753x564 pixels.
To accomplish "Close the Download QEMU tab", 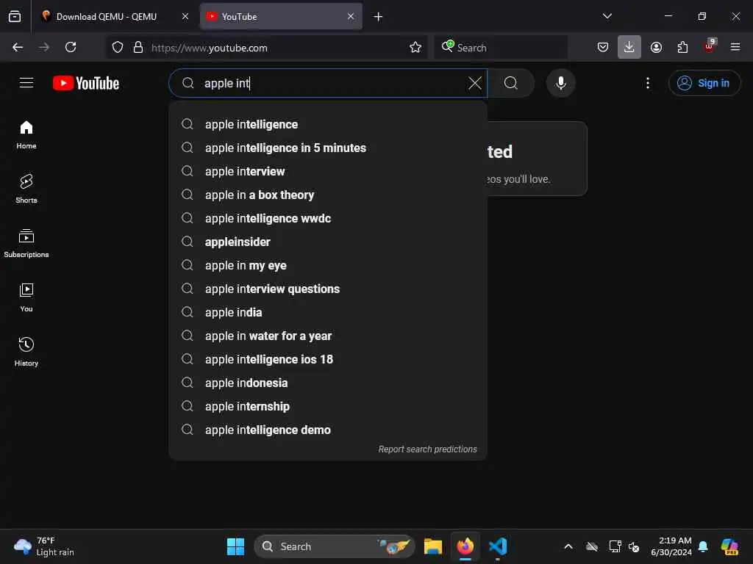I will point(185,16).
